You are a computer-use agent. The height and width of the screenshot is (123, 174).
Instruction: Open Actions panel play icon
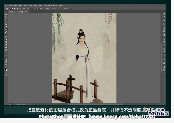[x=164, y=17]
